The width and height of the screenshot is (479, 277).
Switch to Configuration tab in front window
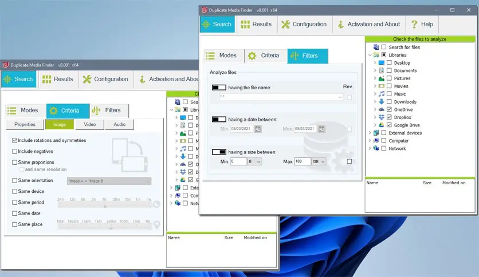coord(304,25)
